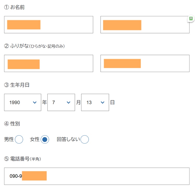Click the 回答しない label text
195x191 pixels.
pos(68,139)
